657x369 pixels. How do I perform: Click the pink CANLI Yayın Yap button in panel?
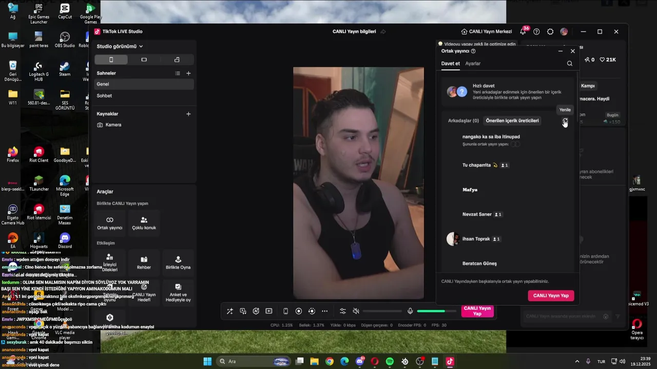pos(551,296)
